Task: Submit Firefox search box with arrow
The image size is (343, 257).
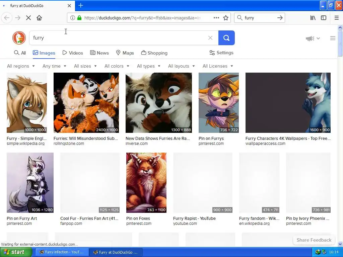Action: pos(280,18)
